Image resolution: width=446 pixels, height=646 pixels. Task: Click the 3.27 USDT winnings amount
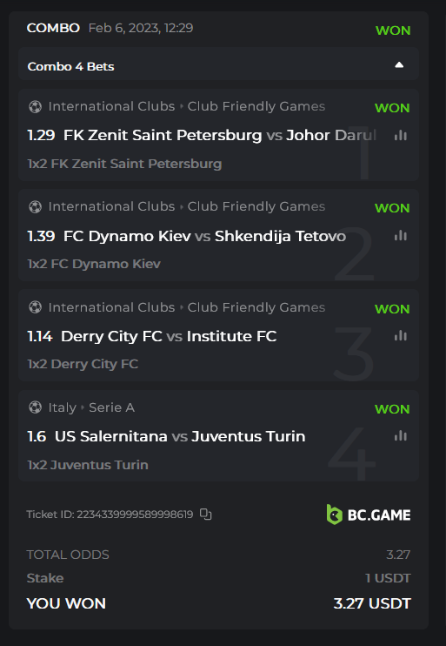click(x=372, y=603)
